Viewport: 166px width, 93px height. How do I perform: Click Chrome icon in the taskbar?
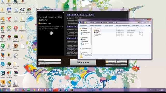tap(34, 90)
